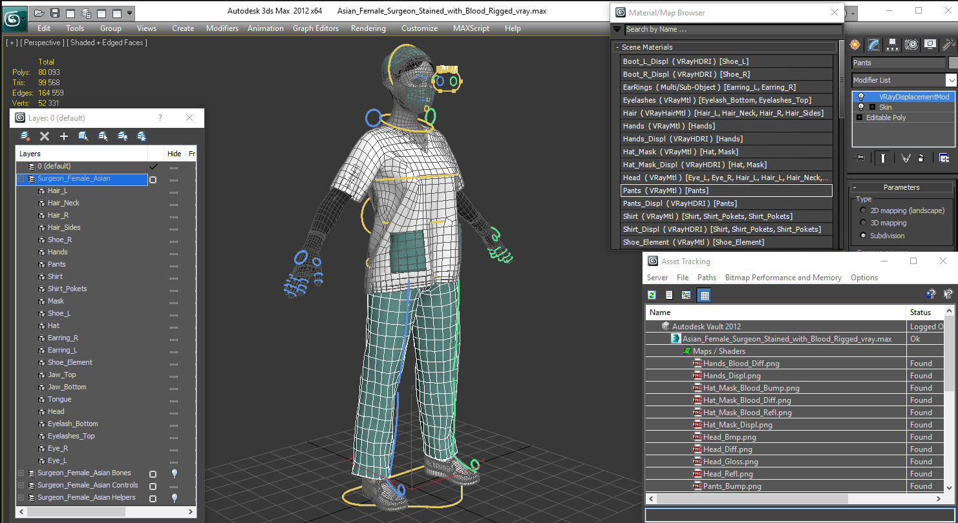The height and width of the screenshot is (523, 958).
Task: Collapse Surgeon_Female_Asian layer tree
Action: point(21,178)
